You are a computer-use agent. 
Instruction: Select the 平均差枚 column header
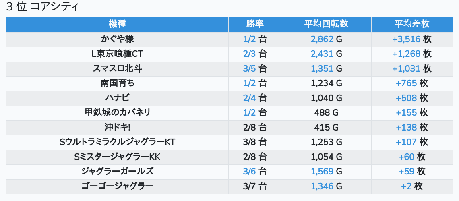pos(411,24)
